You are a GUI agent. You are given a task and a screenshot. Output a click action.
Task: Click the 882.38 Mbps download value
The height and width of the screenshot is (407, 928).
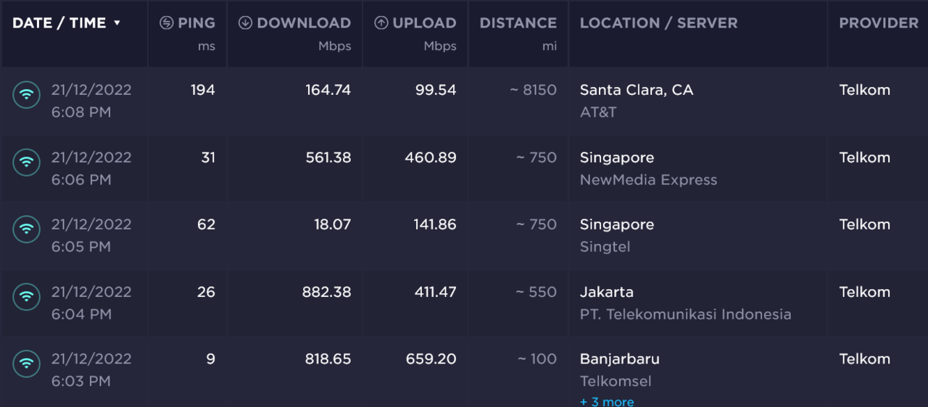pos(326,292)
